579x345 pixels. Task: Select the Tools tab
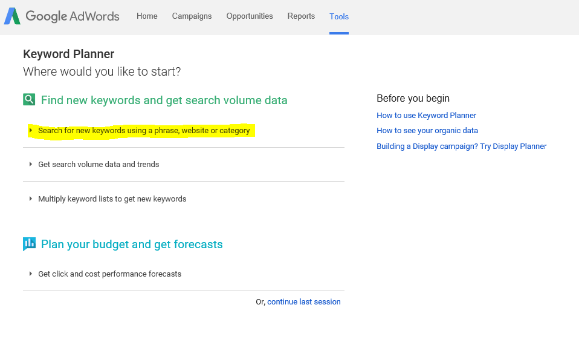tap(339, 16)
